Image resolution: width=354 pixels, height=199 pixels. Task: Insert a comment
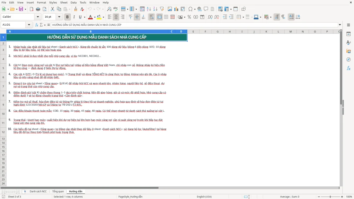coord(206,9)
